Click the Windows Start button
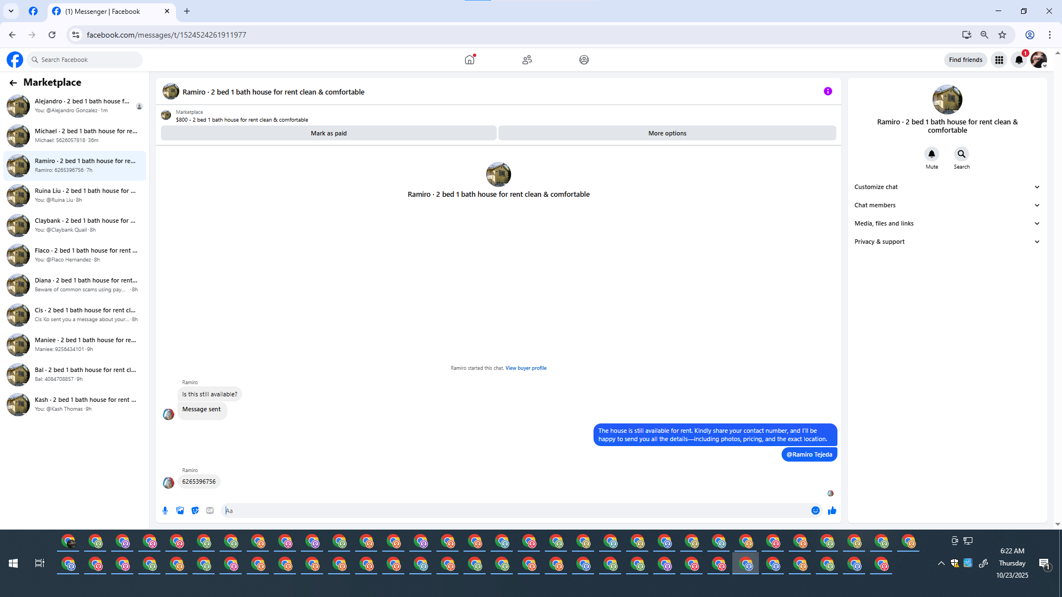Viewport: 1062px width, 597px height. (x=13, y=563)
